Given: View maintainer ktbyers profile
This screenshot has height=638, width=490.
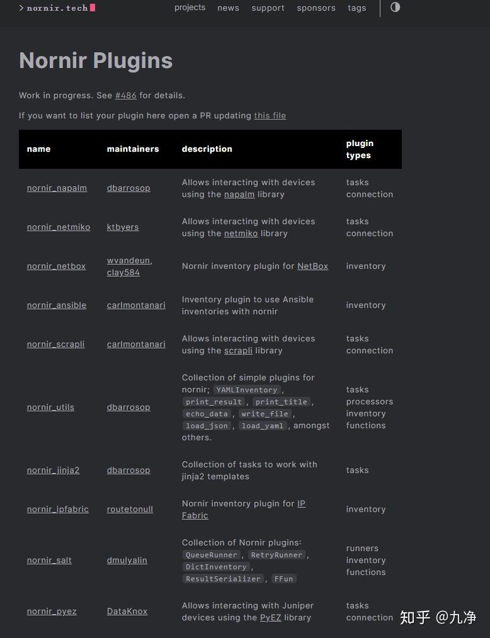Looking at the screenshot, I should [123, 227].
